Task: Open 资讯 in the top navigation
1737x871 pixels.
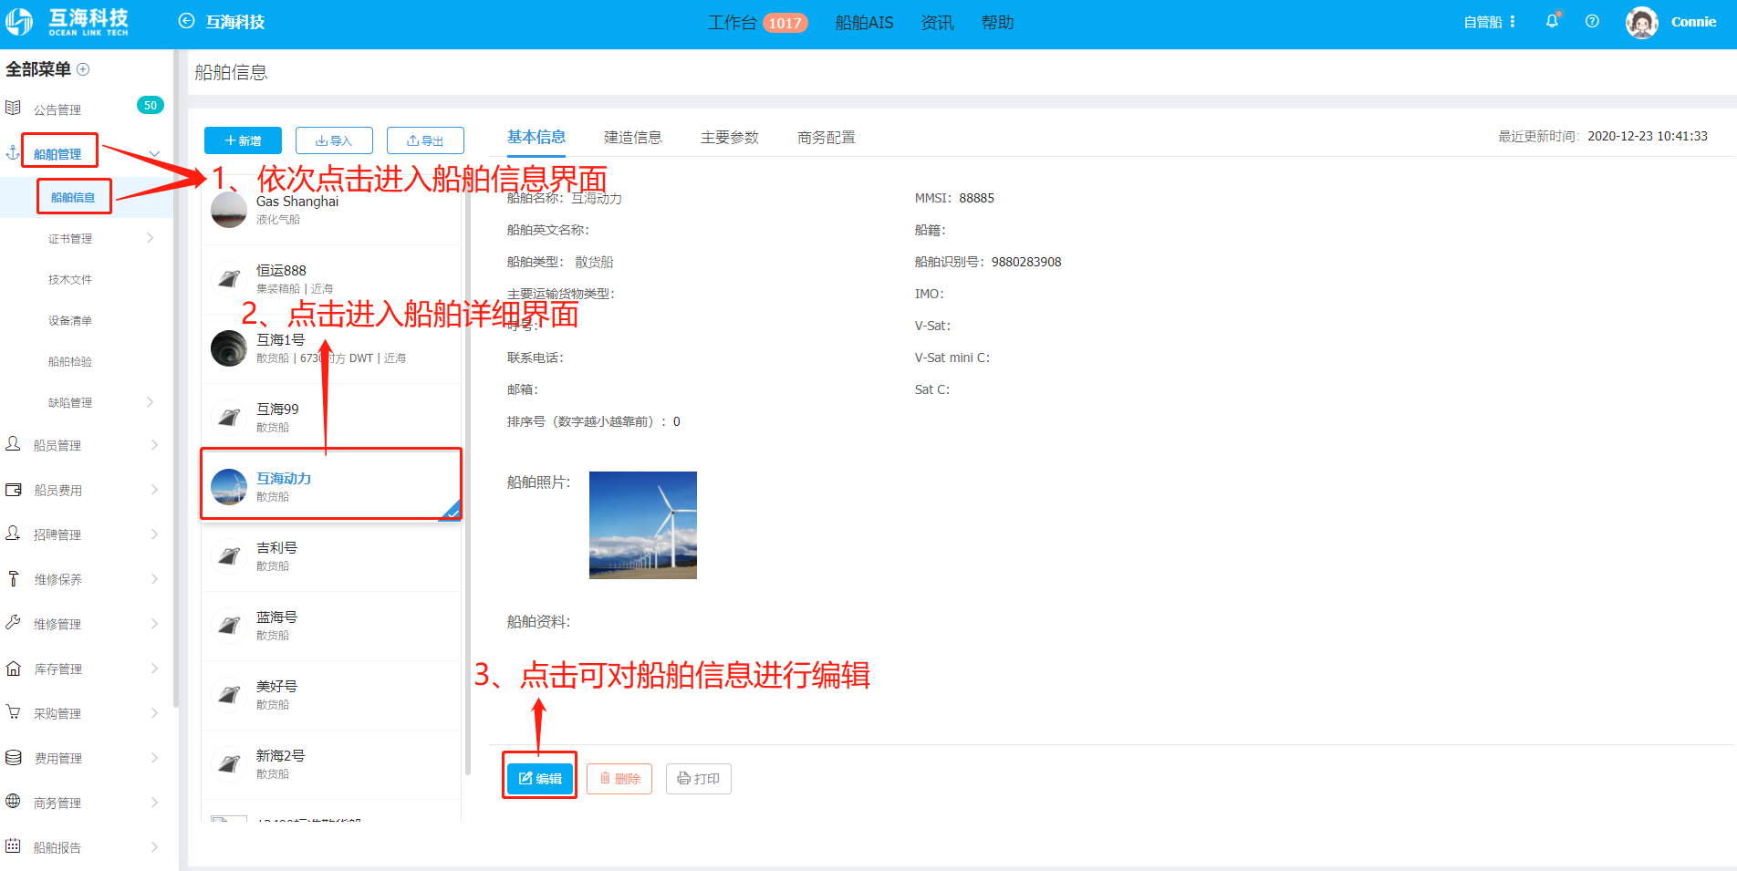Action: pos(938,22)
